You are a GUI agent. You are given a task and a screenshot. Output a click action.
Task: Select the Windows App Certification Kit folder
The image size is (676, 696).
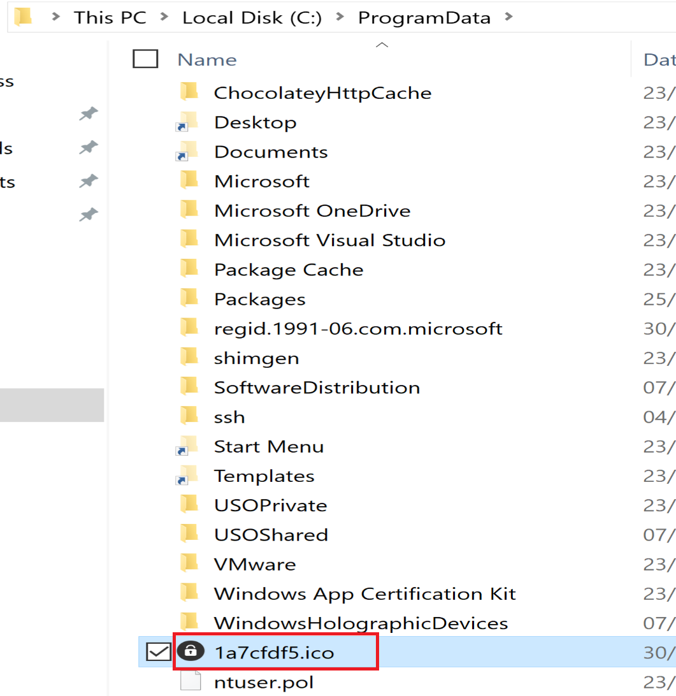click(364, 593)
